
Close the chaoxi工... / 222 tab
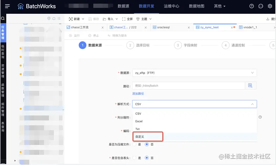click(146, 28)
